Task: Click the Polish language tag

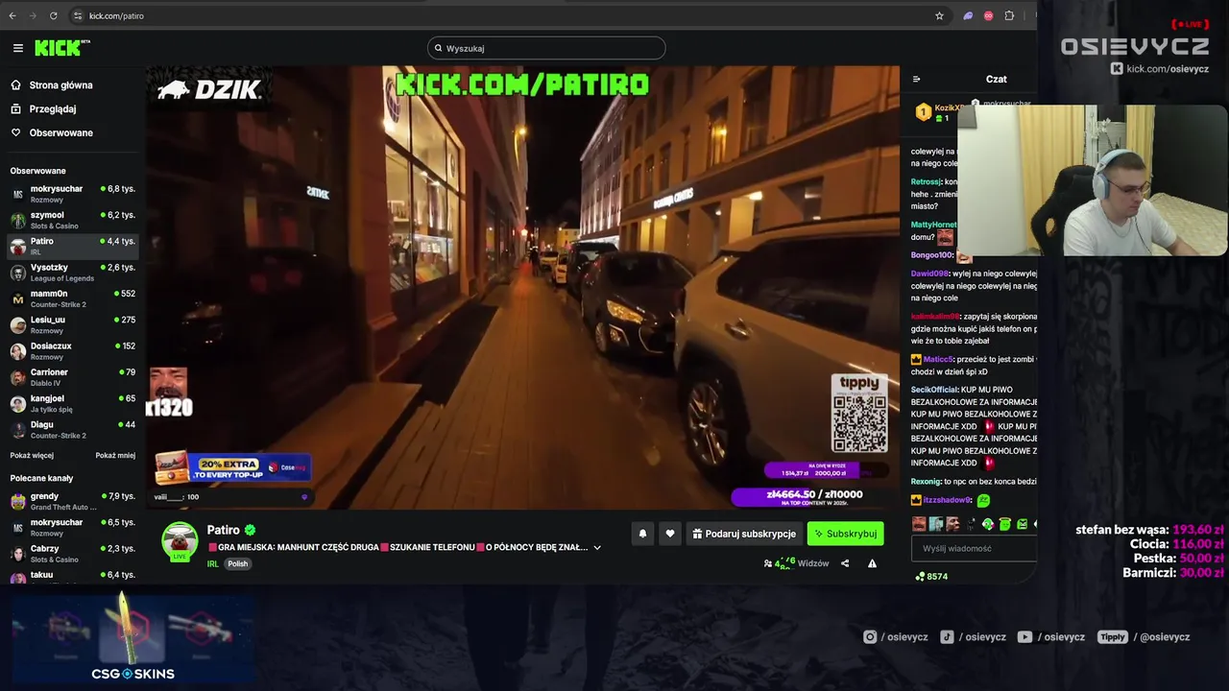Action: pyautogui.click(x=238, y=563)
